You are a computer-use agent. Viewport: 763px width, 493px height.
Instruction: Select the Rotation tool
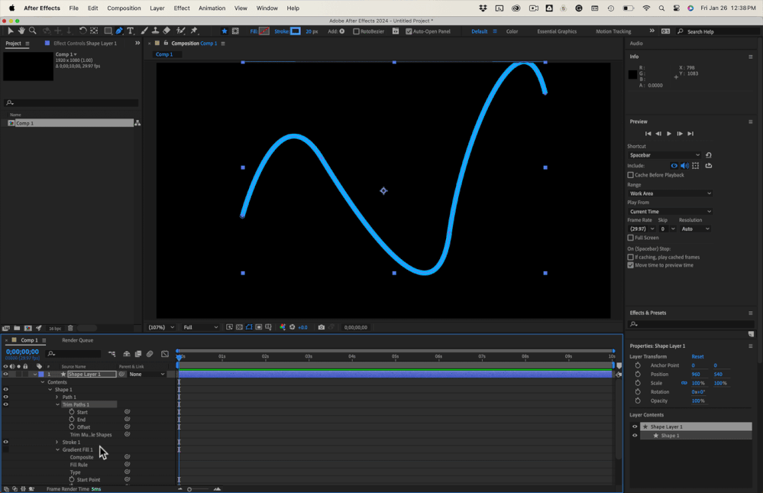82,31
